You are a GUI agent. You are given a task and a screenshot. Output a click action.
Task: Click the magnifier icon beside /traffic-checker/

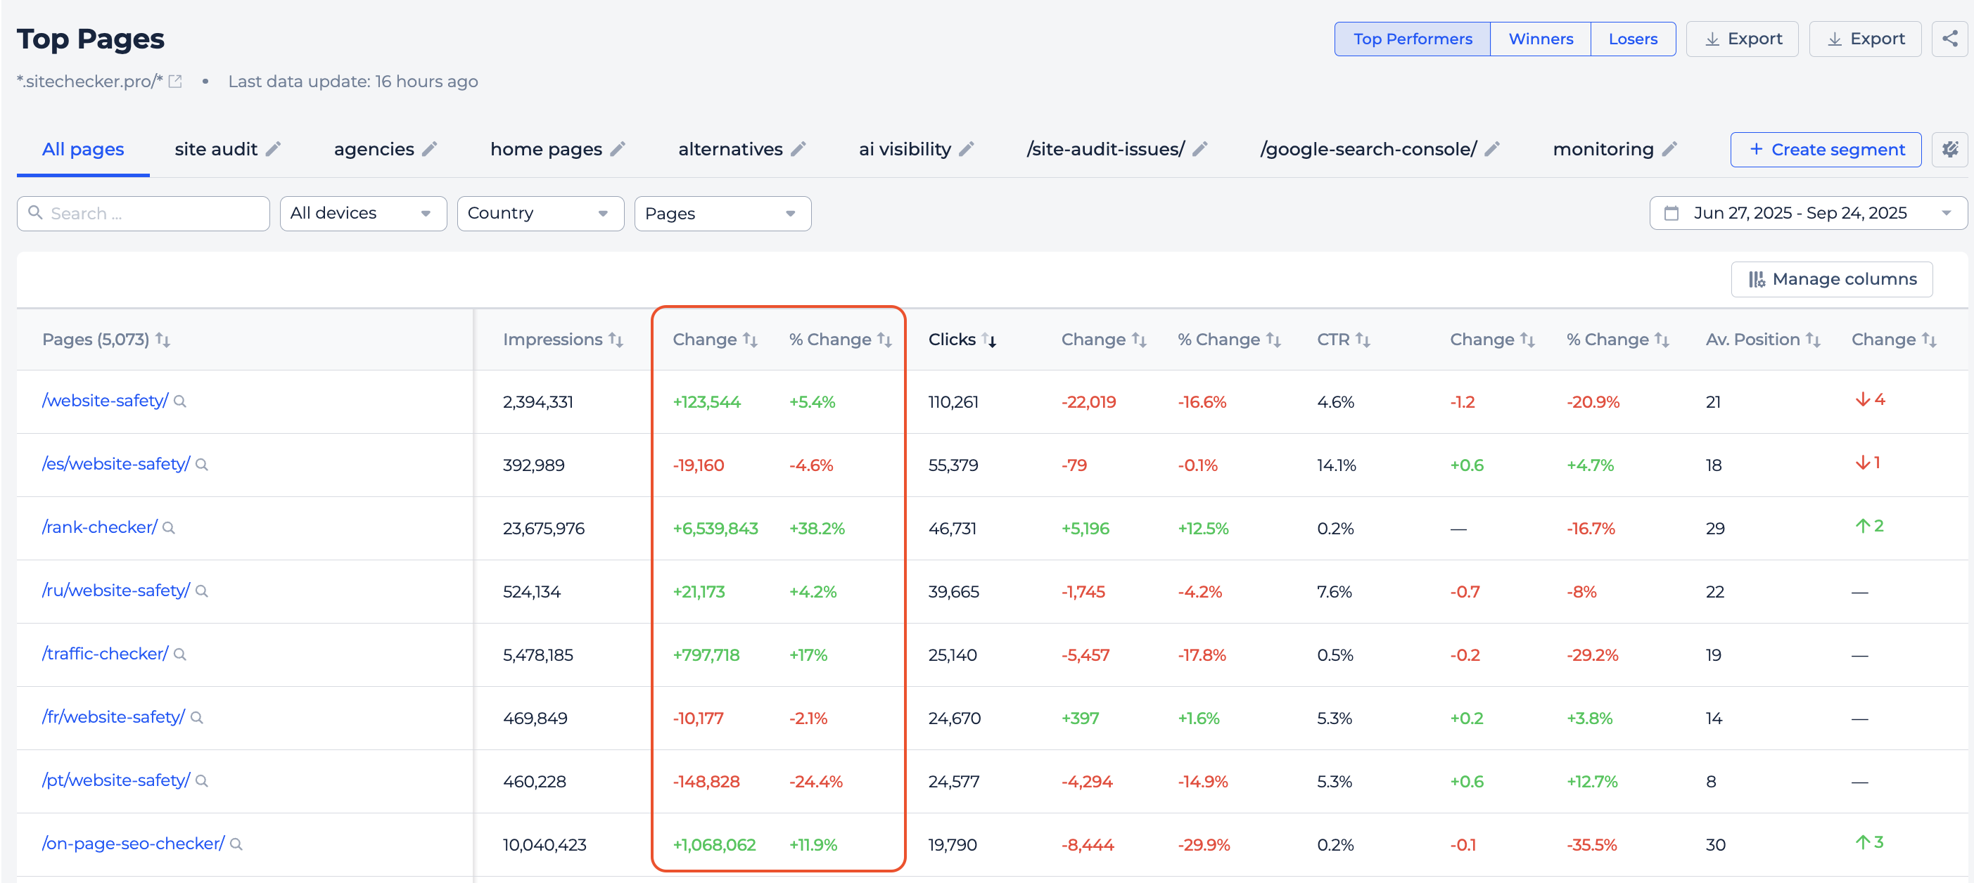(x=180, y=655)
